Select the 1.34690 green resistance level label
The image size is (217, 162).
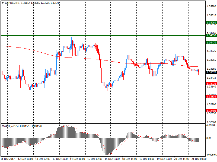[x=211, y=35]
